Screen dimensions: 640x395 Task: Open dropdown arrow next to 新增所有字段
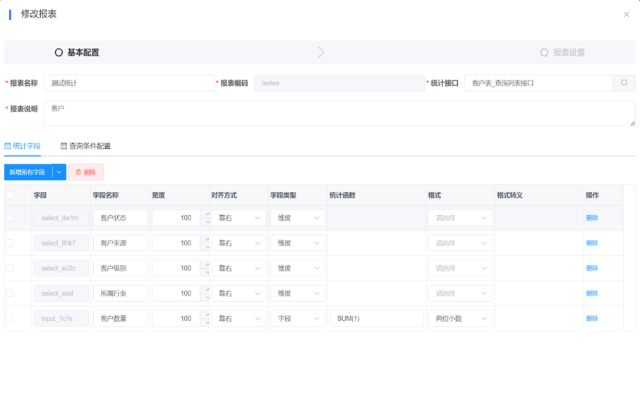59,172
